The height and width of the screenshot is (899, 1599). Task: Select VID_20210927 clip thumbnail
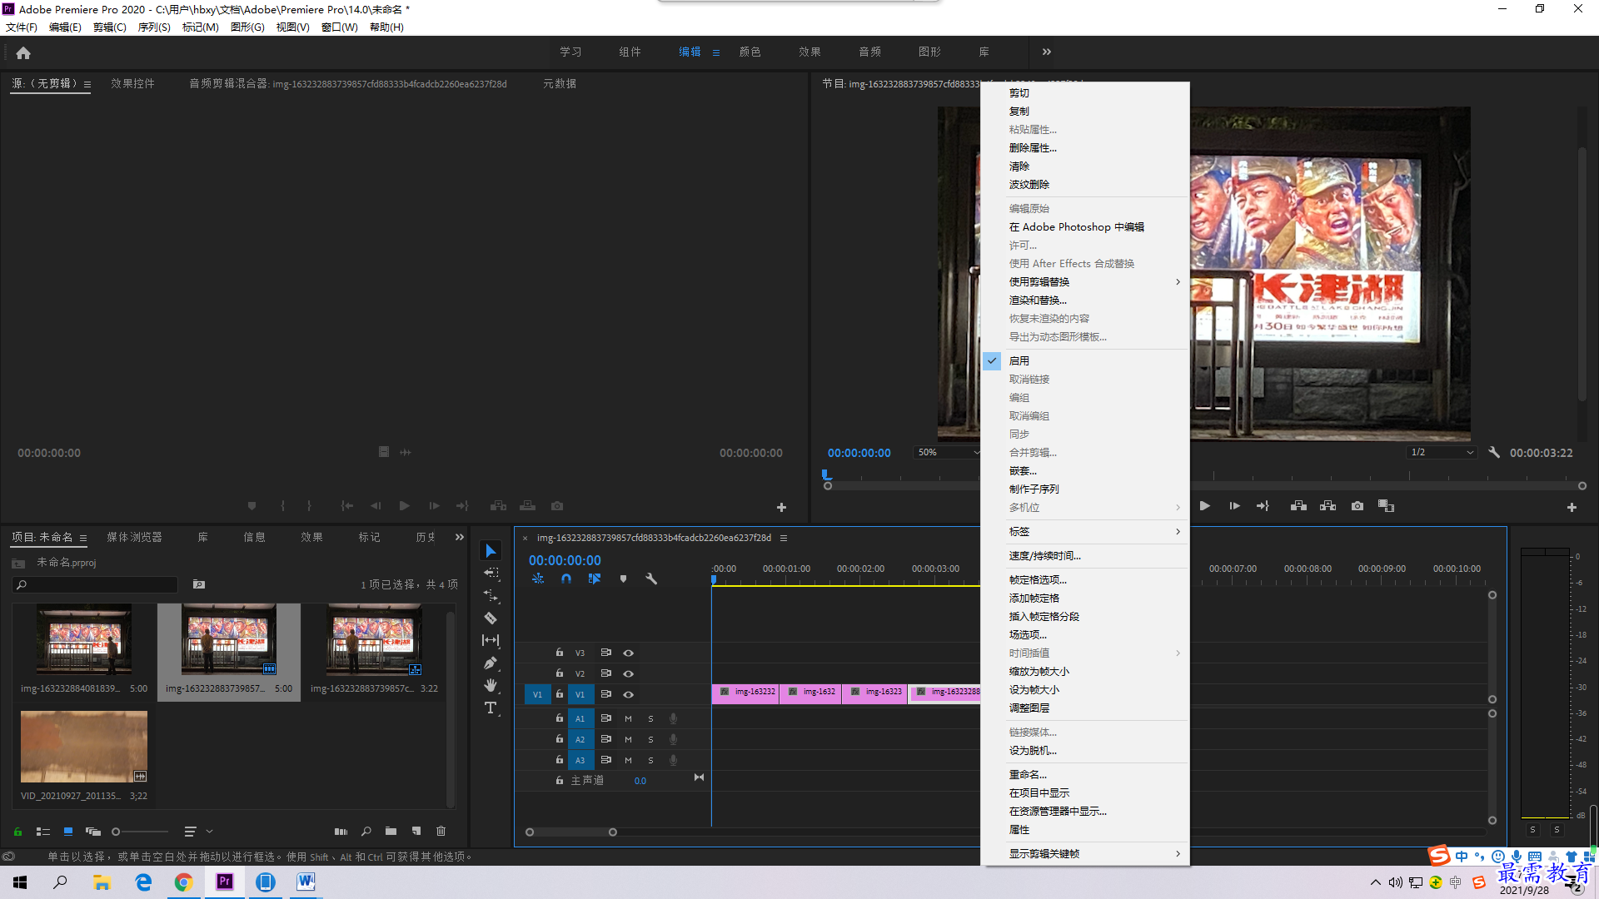click(x=84, y=747)
